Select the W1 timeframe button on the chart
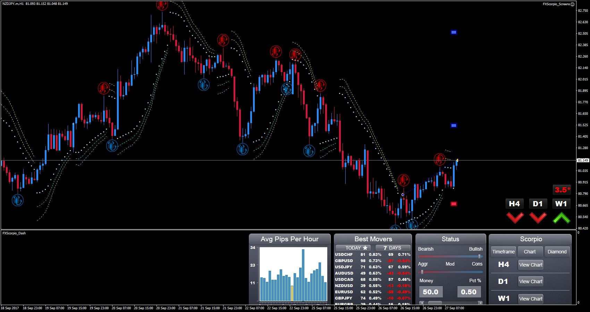590x312 pixels. 561,204
